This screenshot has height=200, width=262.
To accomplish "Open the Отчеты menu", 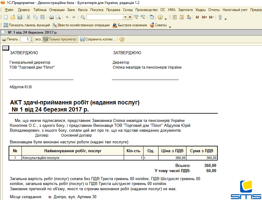I will [214, 10].
